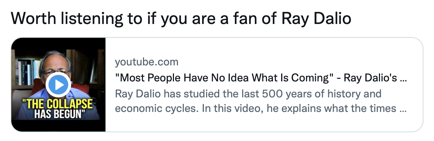The width and height of the screenshot is (434, 141).
Task: Click the black bar beneath the thumbnail caption
Action: click(x=58, y=125)
